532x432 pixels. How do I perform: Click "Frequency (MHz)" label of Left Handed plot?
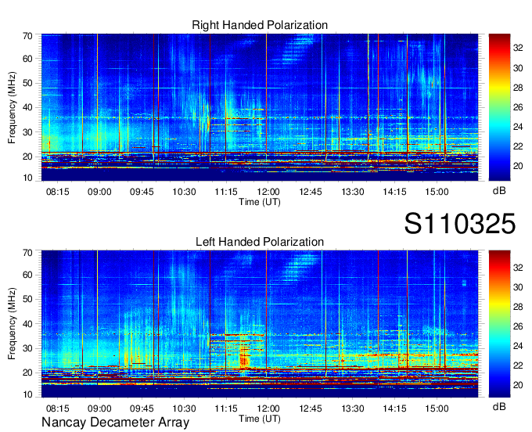click(x=12, y=324)
